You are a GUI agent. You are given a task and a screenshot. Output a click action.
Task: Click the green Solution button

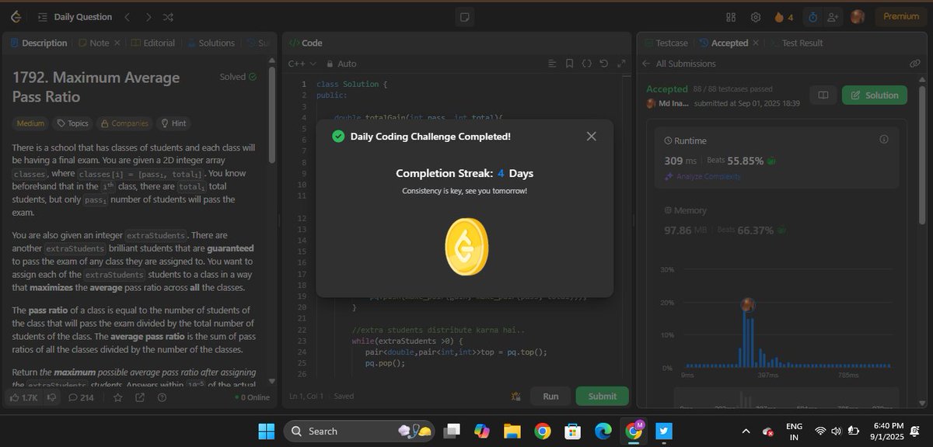(x=875, y=95)
